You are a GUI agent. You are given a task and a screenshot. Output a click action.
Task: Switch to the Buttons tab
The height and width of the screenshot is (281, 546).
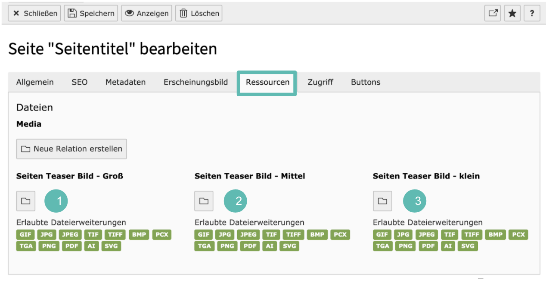point(366,82)
